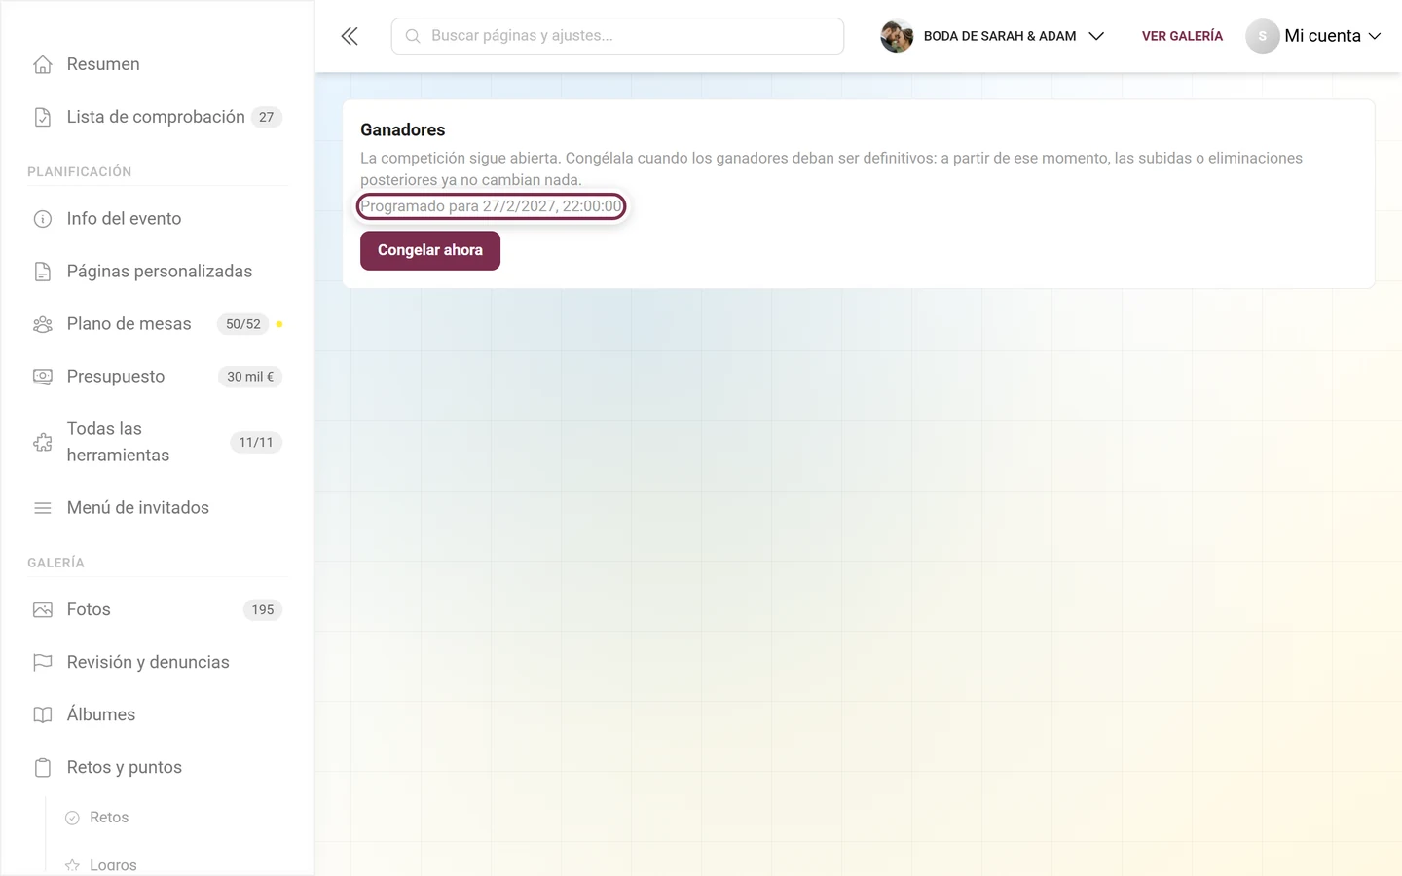The width and height of the screenshot is (1402, 876).
Task: Click the search magnifier icon
Action: click(413, 36)
